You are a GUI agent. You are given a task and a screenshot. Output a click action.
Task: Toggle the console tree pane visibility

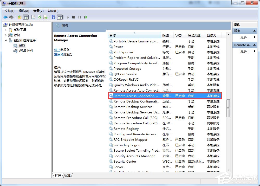[25, 17]
